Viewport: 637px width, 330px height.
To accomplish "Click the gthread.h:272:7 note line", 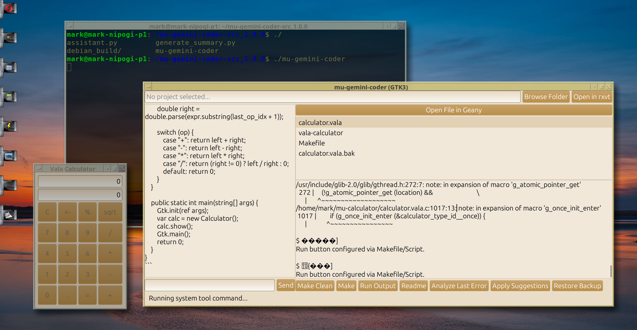I will [438, 185].
